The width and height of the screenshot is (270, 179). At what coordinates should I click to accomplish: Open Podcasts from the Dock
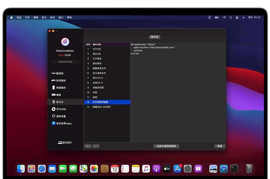pos(156,169)
